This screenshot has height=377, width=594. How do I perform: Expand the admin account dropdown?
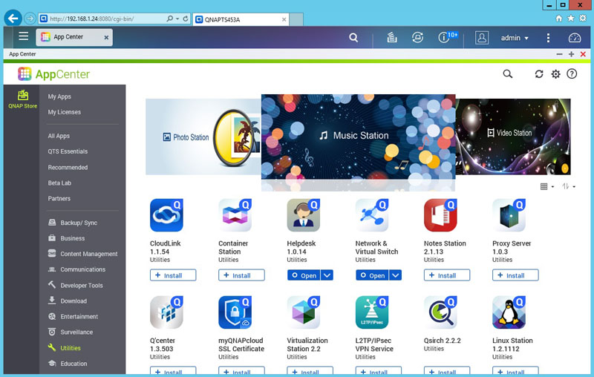click(x=515, y=38)
